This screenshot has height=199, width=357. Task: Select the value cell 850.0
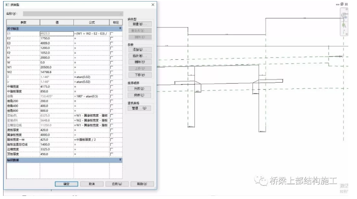pyautogui.click(x=57, y=91)
